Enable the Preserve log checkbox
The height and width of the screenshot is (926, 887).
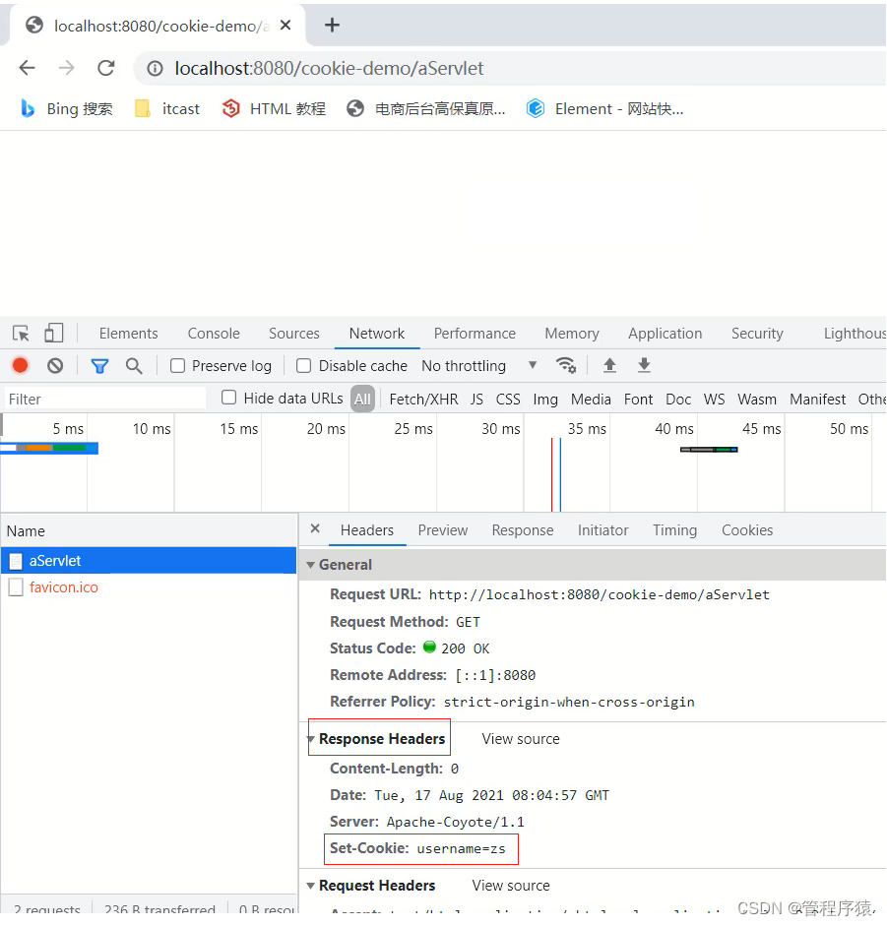[177, 366]
